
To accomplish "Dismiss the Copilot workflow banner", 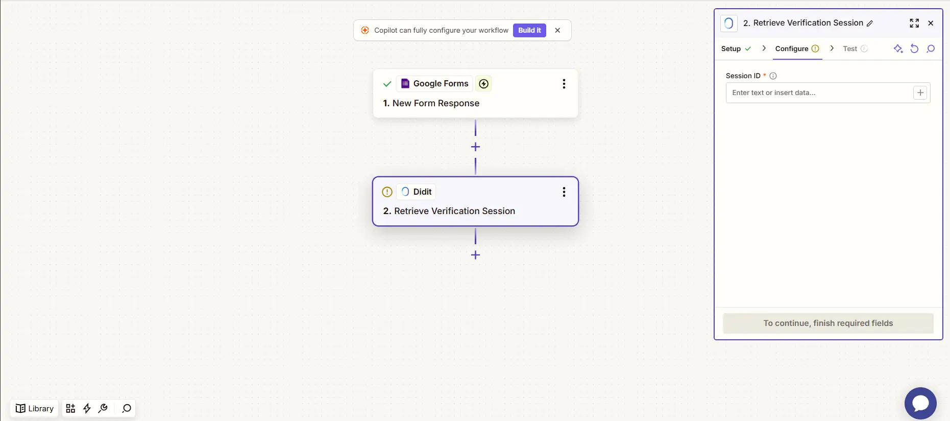I will (557, 30).
